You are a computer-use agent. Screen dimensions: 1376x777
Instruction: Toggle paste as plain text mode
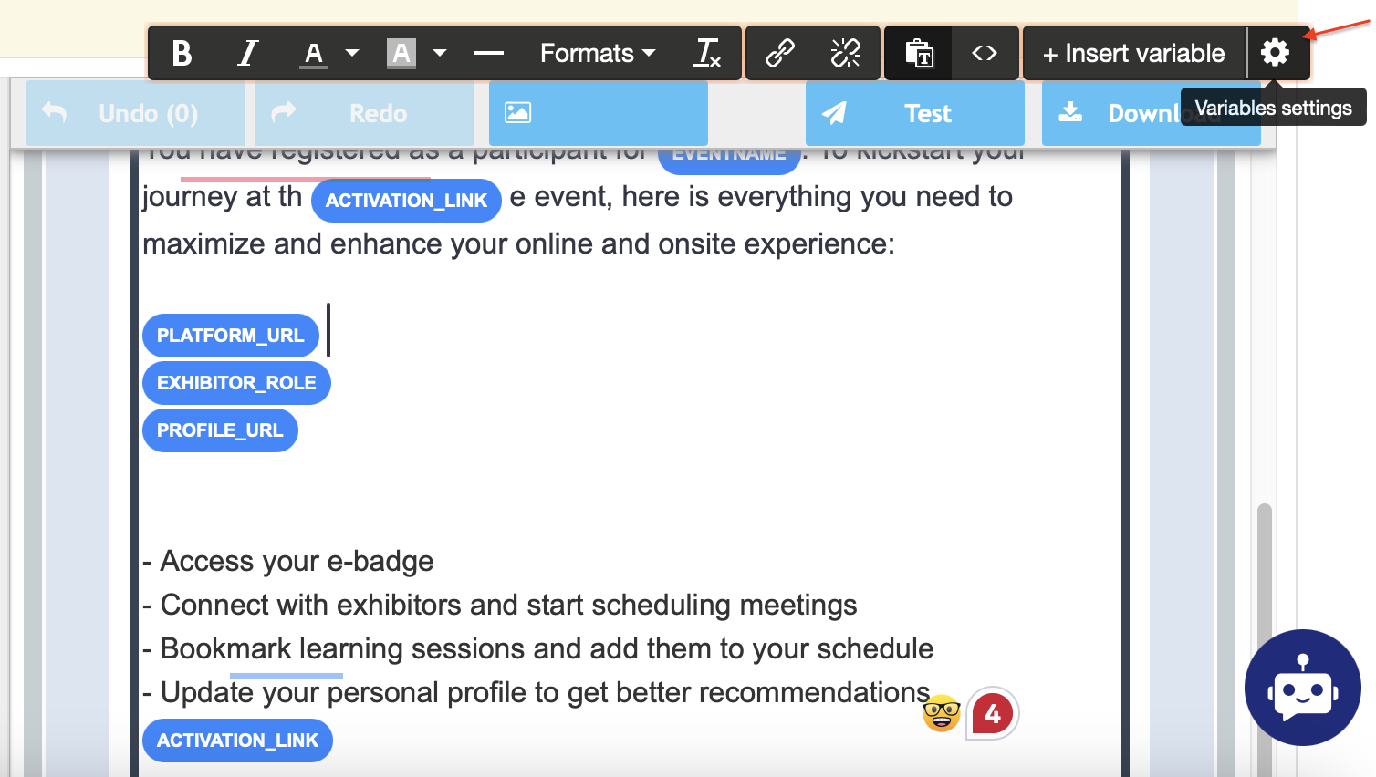[919, 54]
